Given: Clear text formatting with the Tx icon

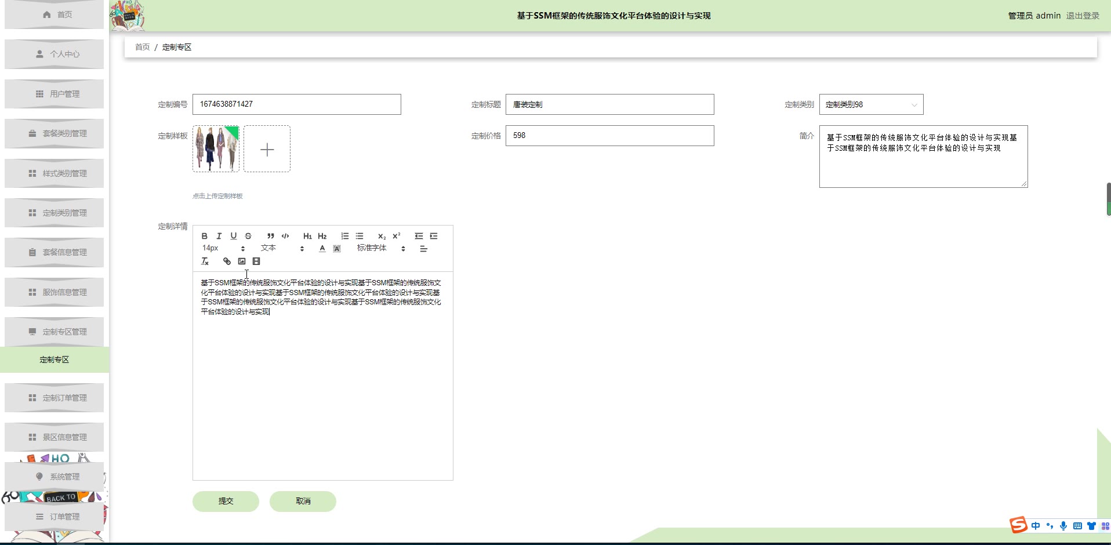Looking at the screenshot, I should pos(205,261).
